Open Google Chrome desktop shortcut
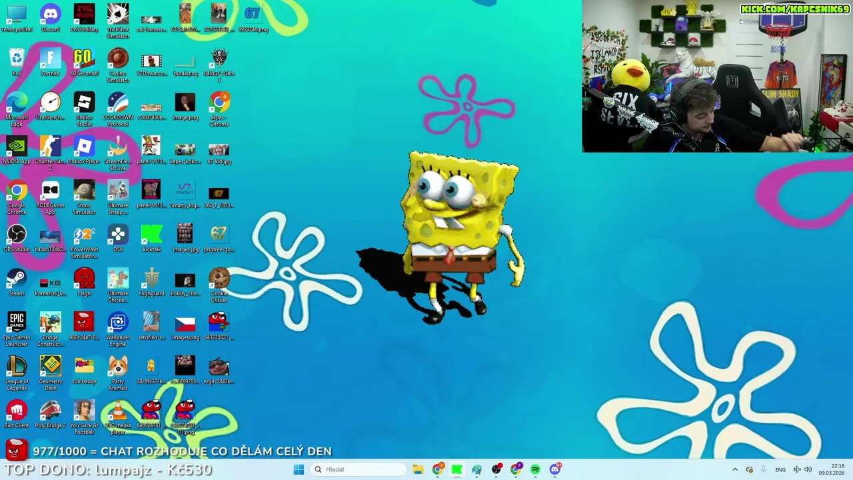Image resolution: width=853 pixels, height=480 pixels. click(x=17, y=197)
